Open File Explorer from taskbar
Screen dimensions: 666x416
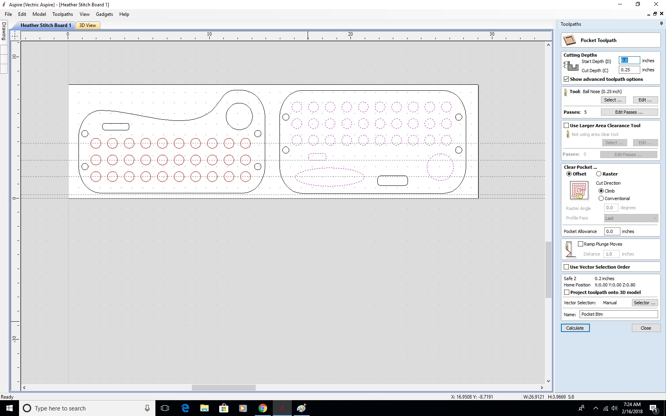pos(204,408)
